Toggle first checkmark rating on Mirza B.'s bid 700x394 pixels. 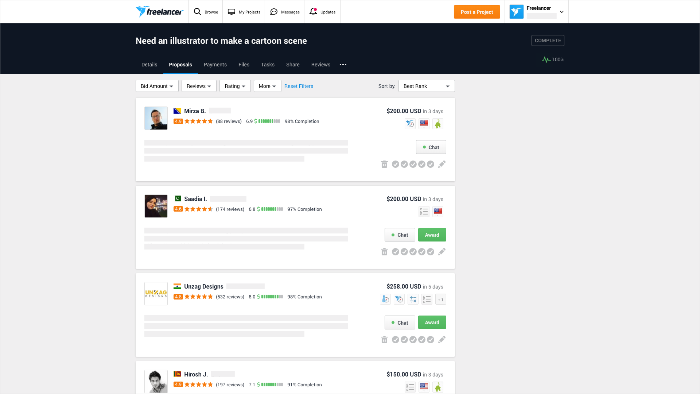click(395, 164)
